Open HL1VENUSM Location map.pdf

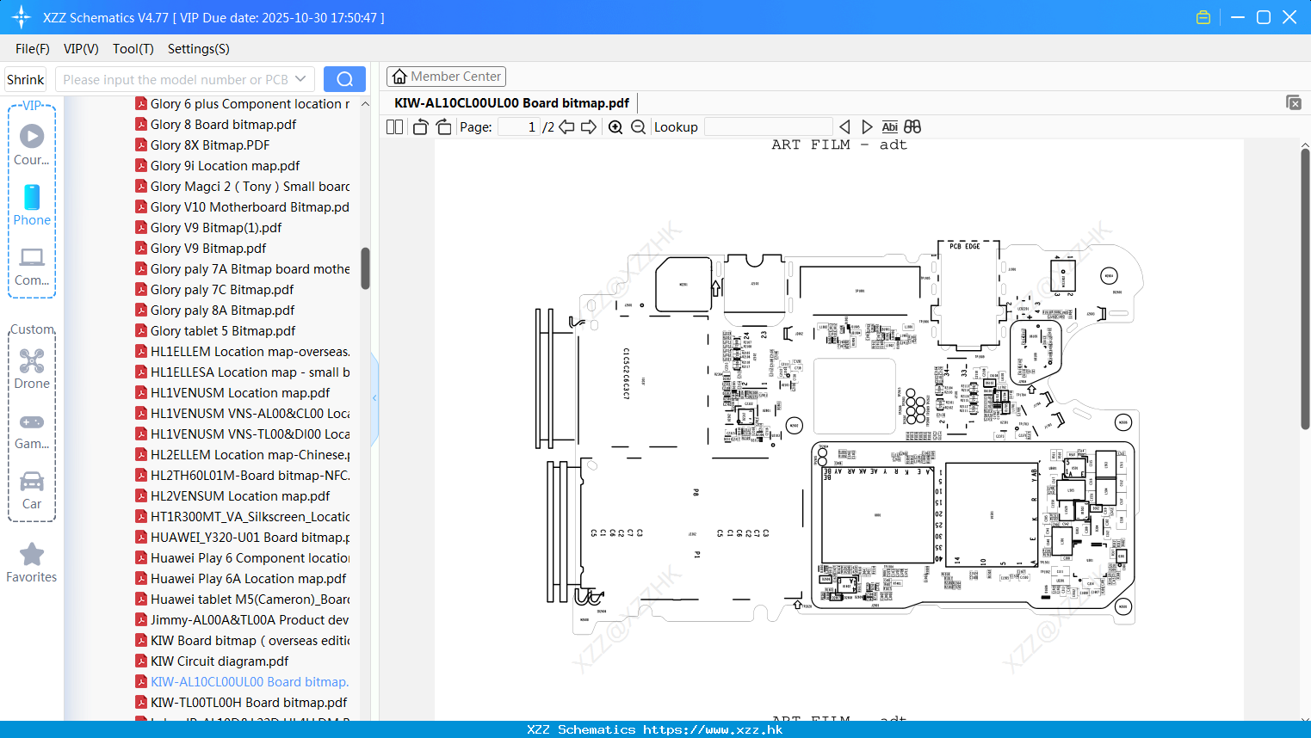pos(232,392)
